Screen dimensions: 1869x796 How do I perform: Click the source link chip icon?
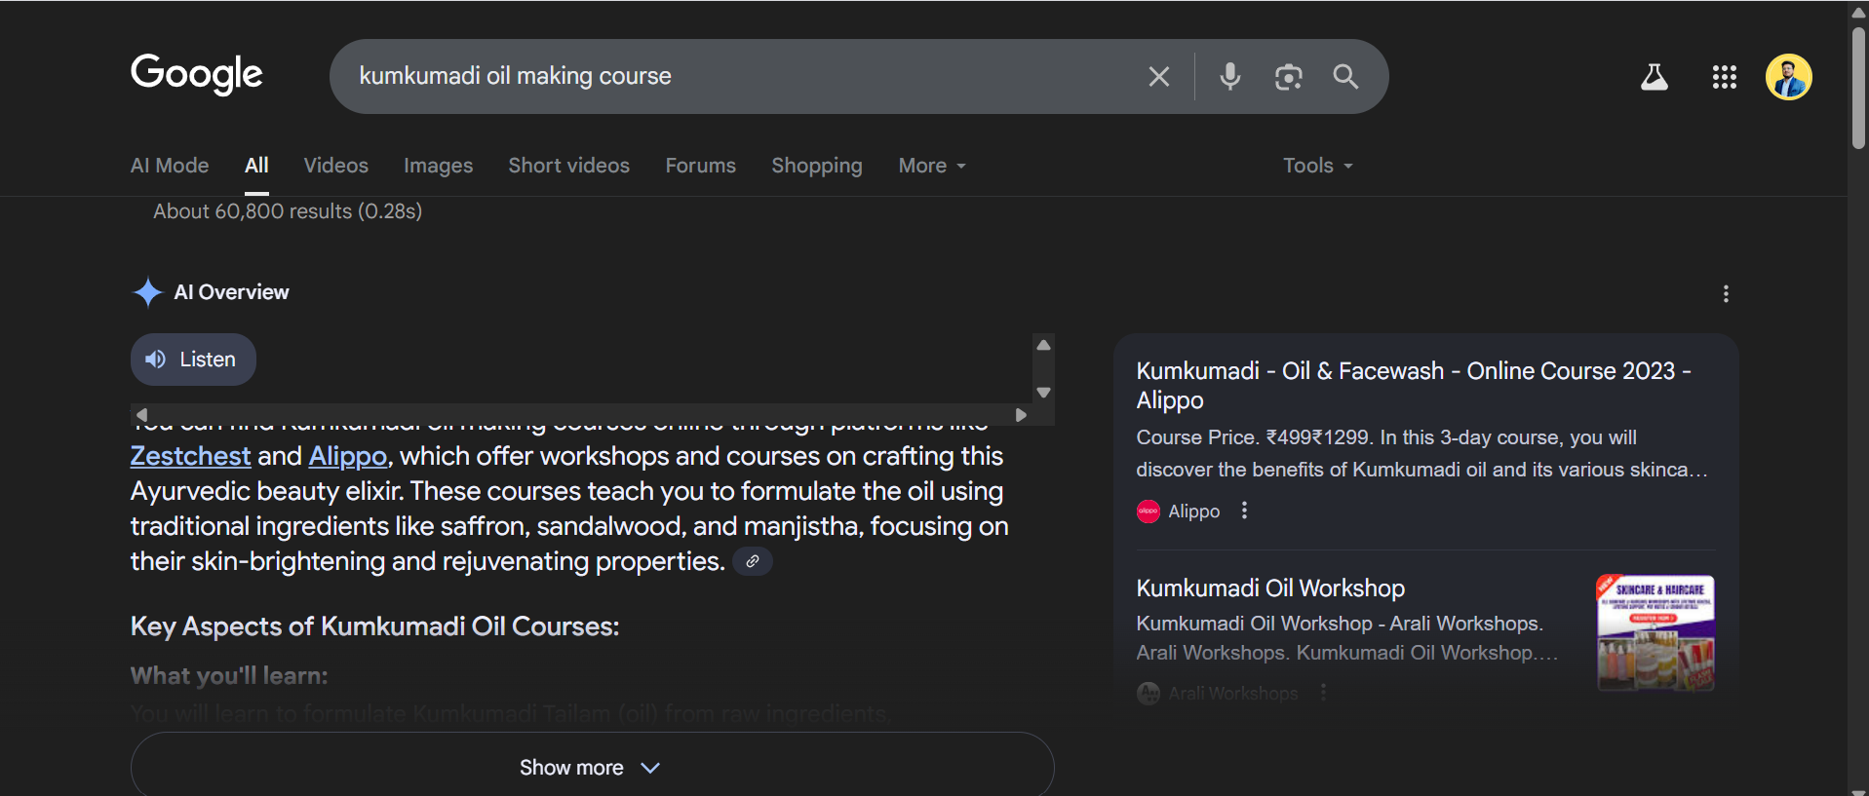[752, 561]
